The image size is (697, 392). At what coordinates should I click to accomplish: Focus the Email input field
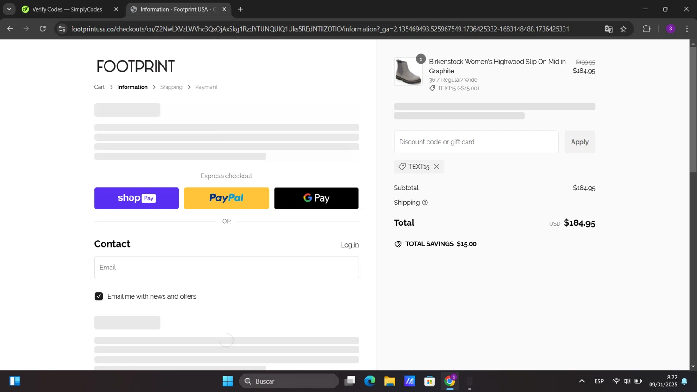227,268
